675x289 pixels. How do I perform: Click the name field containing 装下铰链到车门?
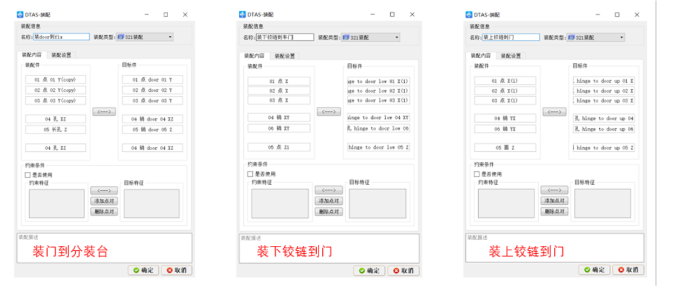click(x=283, y=38)
